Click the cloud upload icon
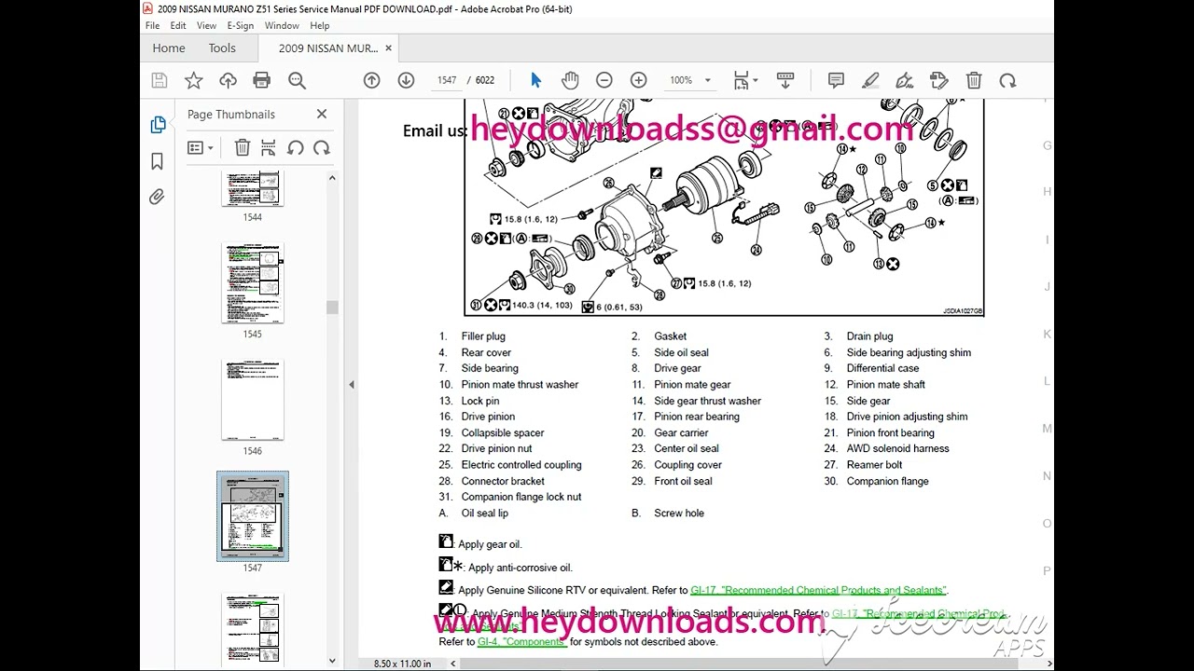1194x671 pixels. pyautogui.click(x=228, y=81)
